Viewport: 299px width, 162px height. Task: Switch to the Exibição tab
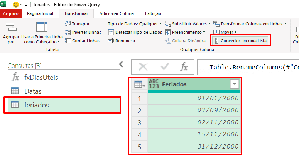[x=153, y=13]
